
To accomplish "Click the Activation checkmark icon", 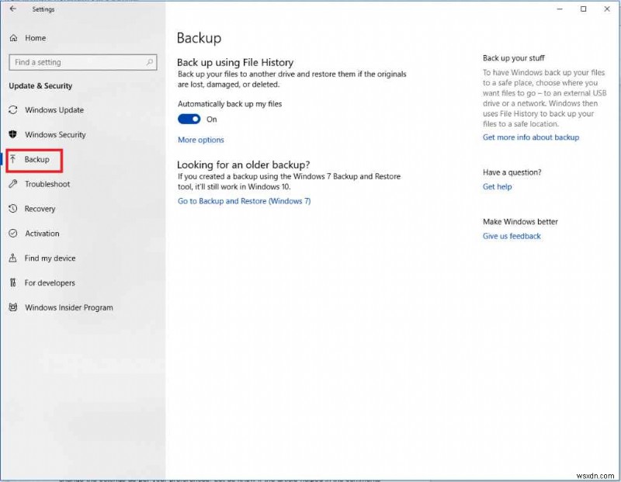I will [x=13, y=234].
